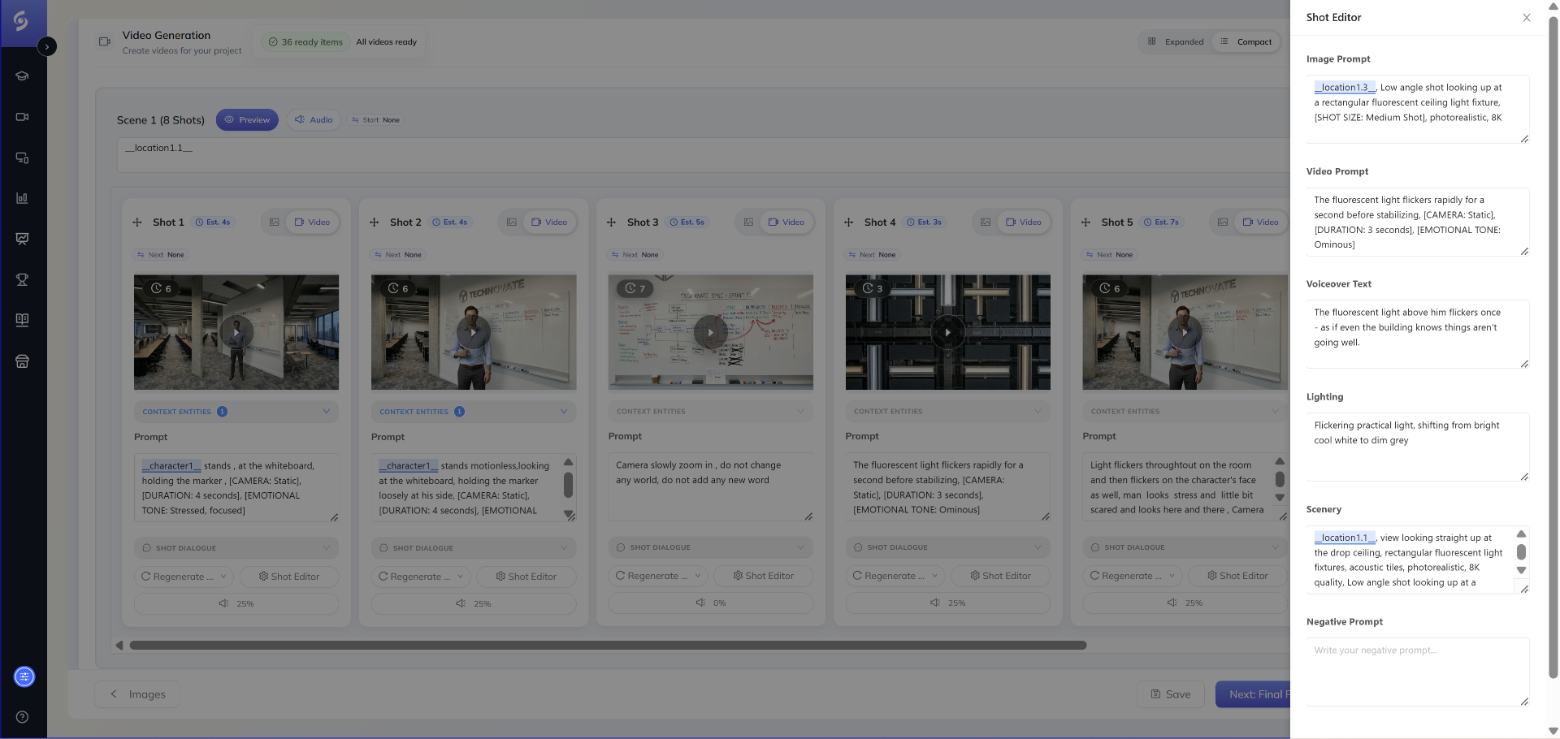
Task: Go to the Next: Final step
Action: [1253, 694]
